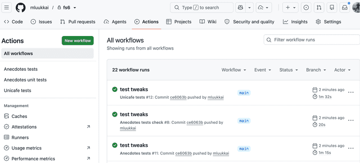The image size is (360, 163).
Task: Select the Actions tab
Action: 147,22
